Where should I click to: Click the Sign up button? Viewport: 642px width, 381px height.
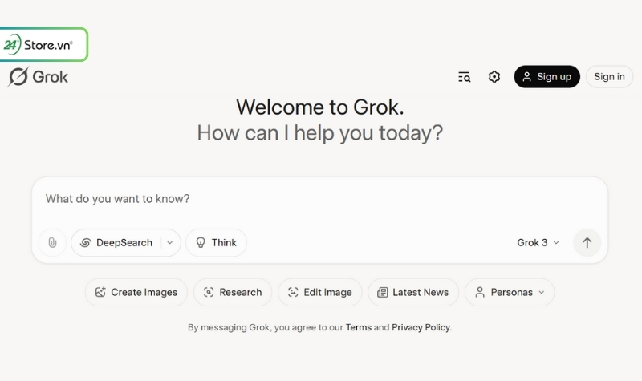click(x=547, y=76)
